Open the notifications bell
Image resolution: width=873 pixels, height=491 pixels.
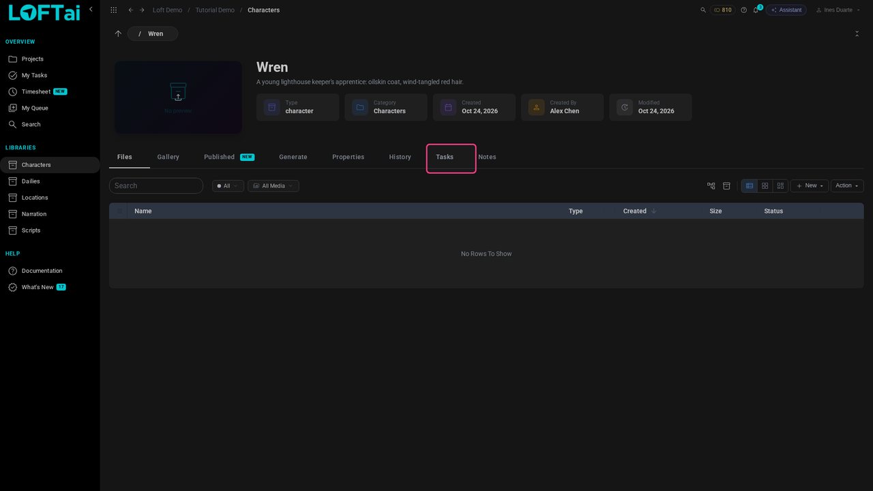coord(756,10)
